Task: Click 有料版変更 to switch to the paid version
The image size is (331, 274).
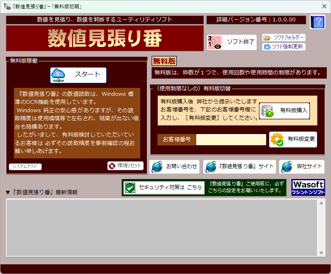Action: pyautogui.click(x=293, y=140)
